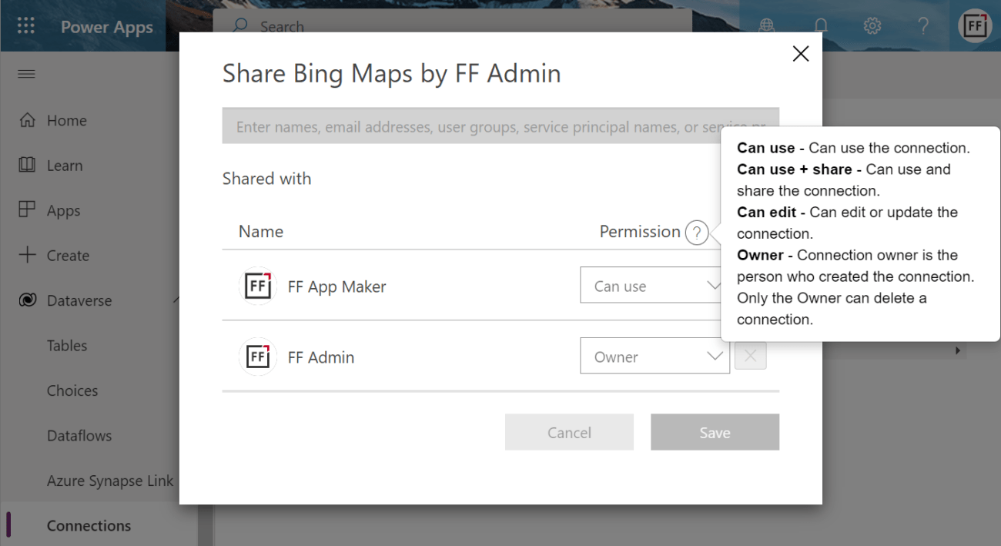
Task: Select Connections in the sidebar
Action: [89, 525]
